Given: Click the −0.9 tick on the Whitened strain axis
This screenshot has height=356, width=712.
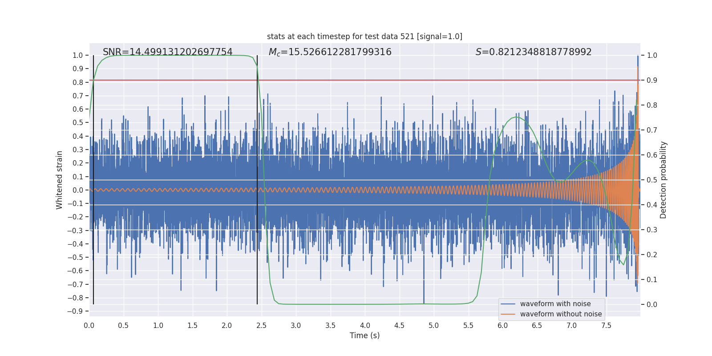Looking at the screenshot, I should click(75, 311).
